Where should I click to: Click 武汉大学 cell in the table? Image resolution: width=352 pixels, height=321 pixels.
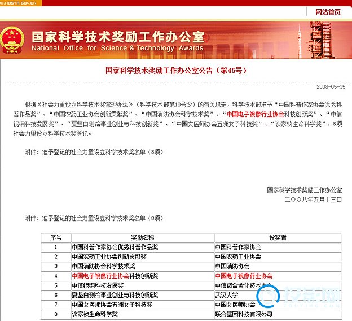click(x=227, y=295)
